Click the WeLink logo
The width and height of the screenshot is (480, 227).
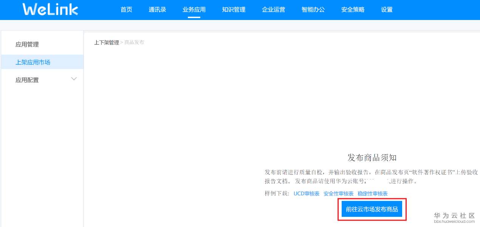pos(50,9)
